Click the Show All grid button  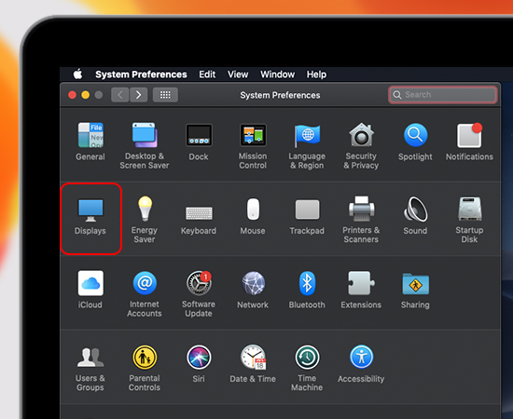click(x=165, y=95)
